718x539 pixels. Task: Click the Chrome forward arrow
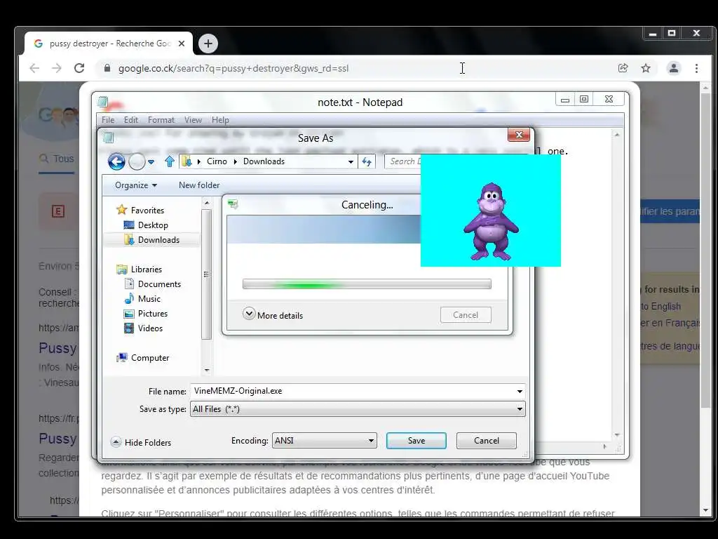(x=56, y=68)
